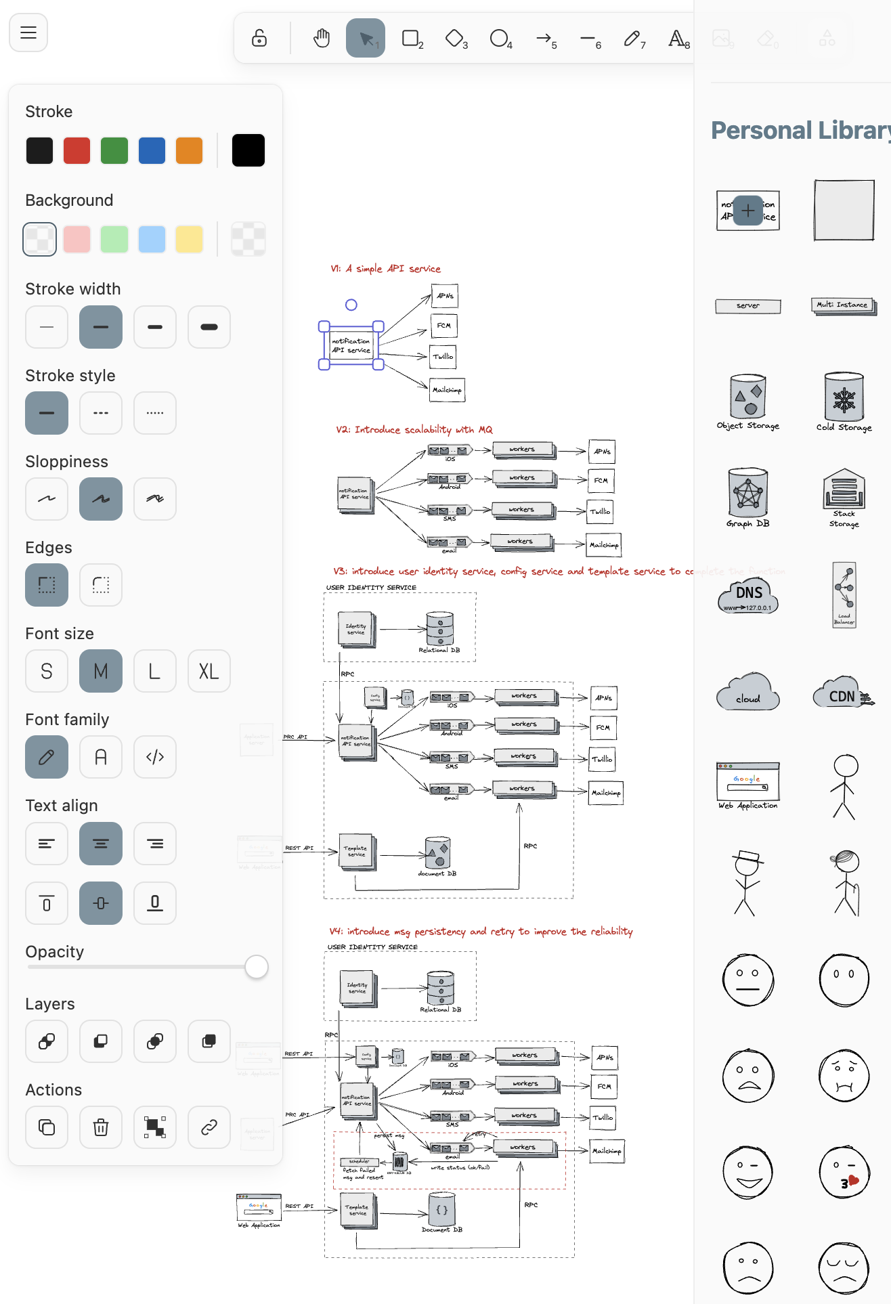Add selection to library with plus thumbnail
Viewport: 891px width, 1304px height.
pos(748,211)
